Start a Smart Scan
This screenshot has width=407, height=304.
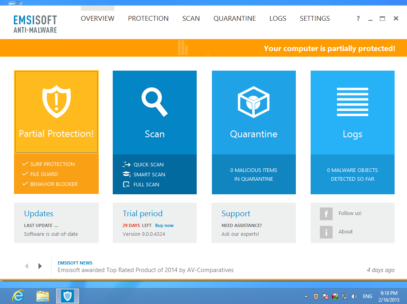149,174
